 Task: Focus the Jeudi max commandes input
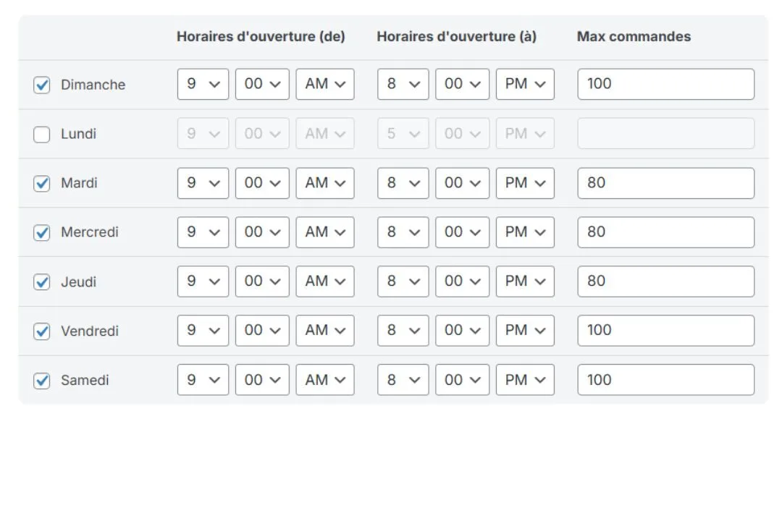point(666,281)
